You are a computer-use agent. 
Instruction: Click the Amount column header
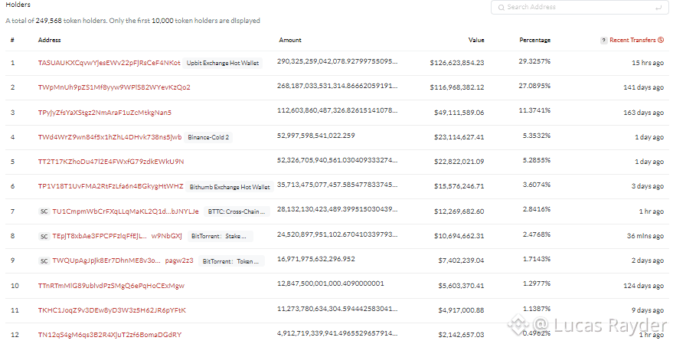point(290,40)
